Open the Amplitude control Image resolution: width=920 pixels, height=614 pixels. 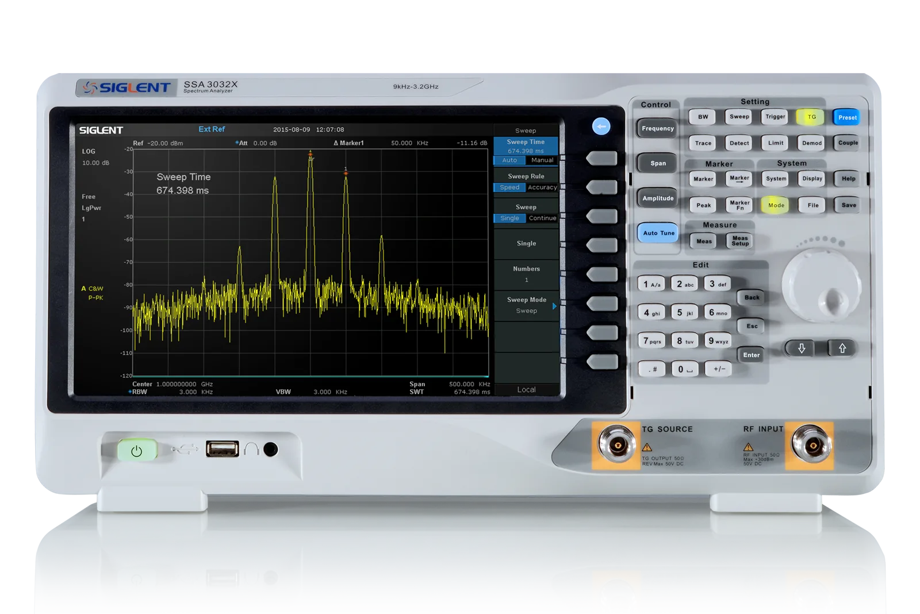pyautogui.click(x=658, y=198)
